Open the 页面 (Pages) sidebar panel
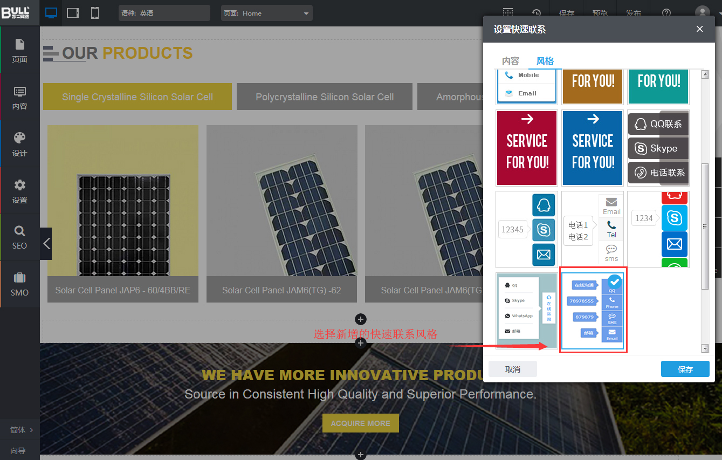 tap(20, 50)
